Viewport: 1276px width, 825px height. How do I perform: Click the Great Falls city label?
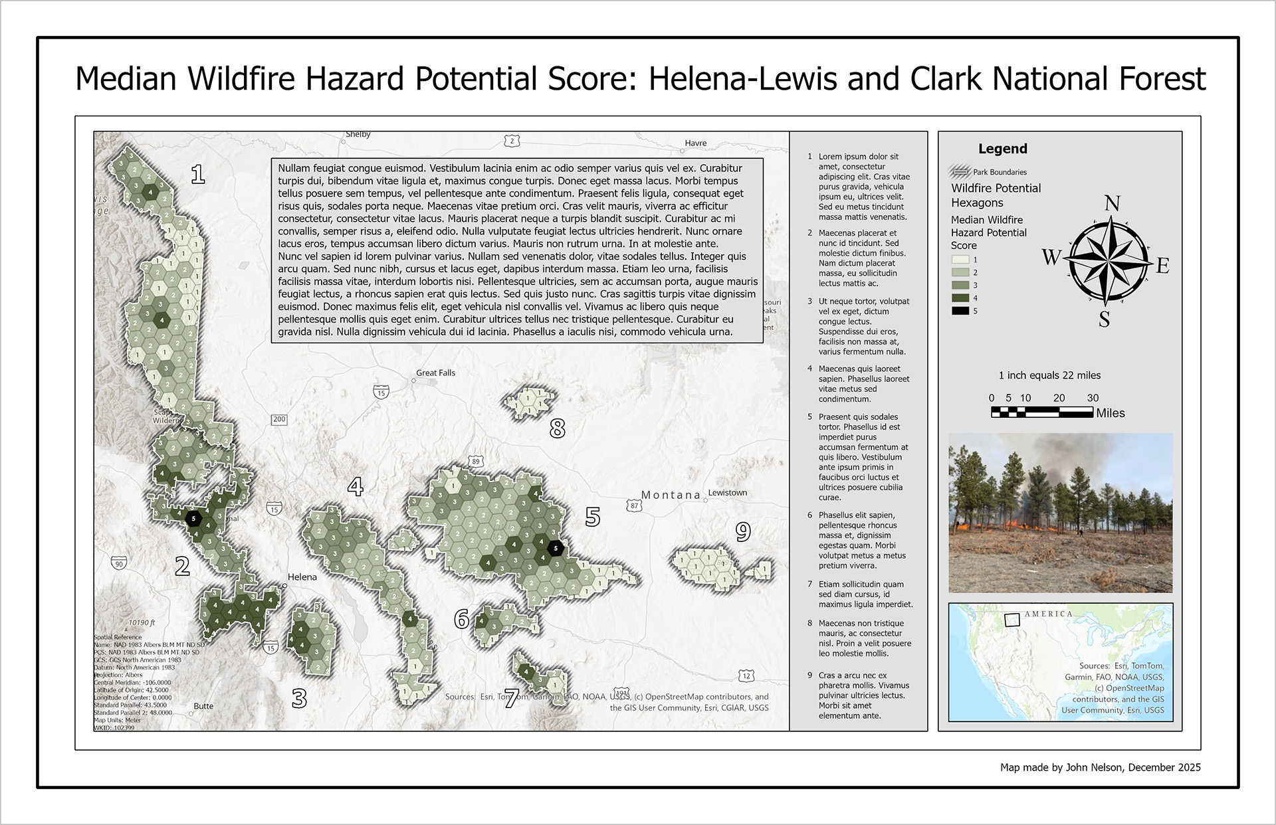(x=435, y=373)
